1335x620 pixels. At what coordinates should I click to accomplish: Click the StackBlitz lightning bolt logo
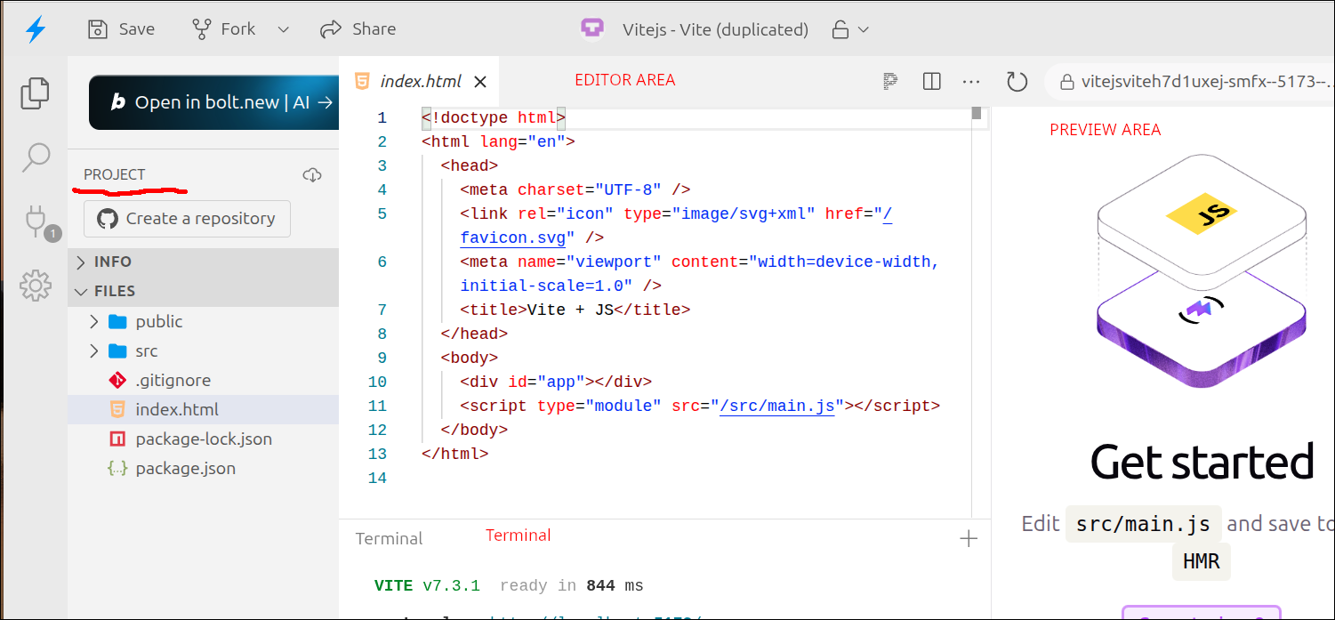pyautogui.click(x=35, y=28)
